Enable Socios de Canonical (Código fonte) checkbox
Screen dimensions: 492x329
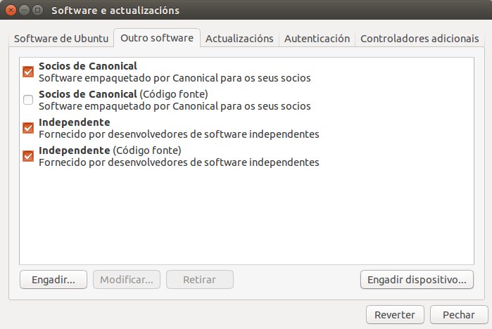coord(28,100)
